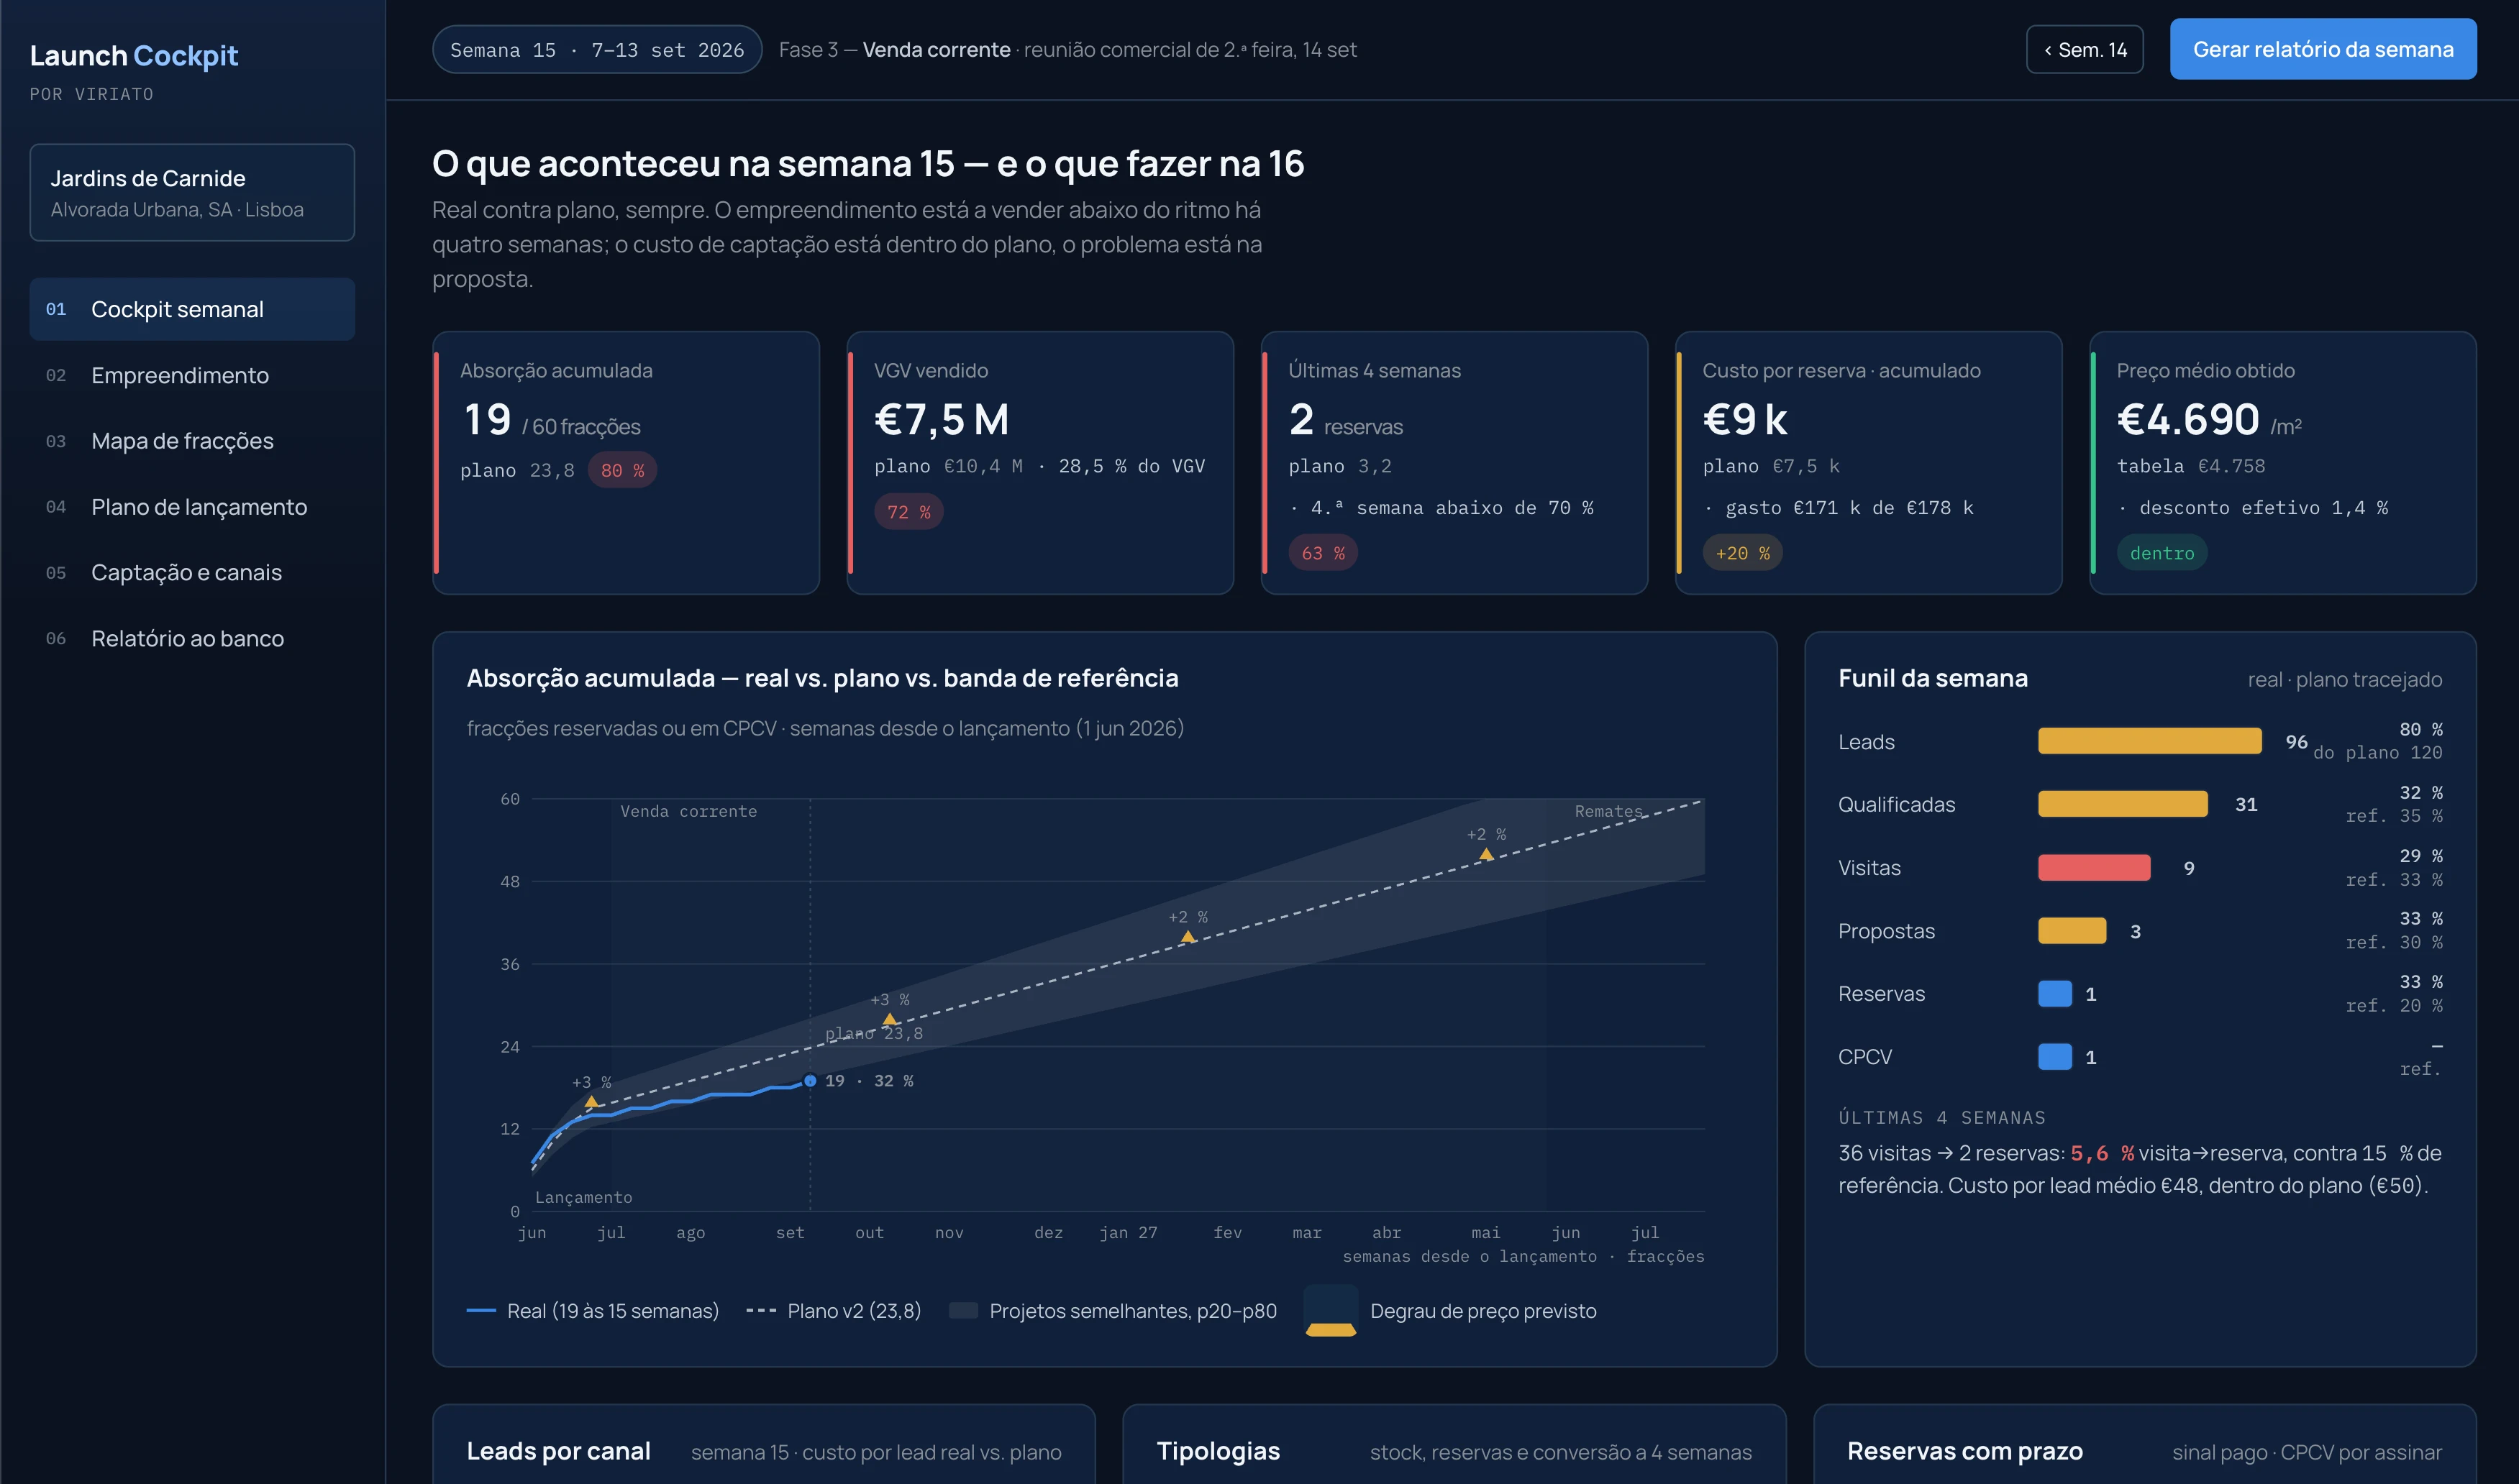Screen dimensions: 2519x1484
Task: Select VGV vendido KPI card
Action: tap(1039, 463)
